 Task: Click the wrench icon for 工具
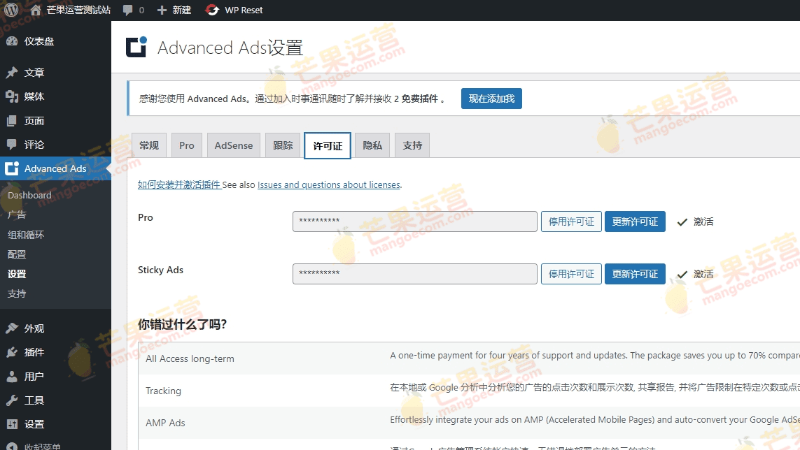(12, 400)
